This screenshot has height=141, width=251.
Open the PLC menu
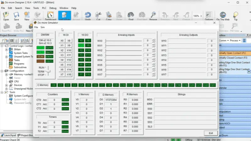(x=44, y=8)
